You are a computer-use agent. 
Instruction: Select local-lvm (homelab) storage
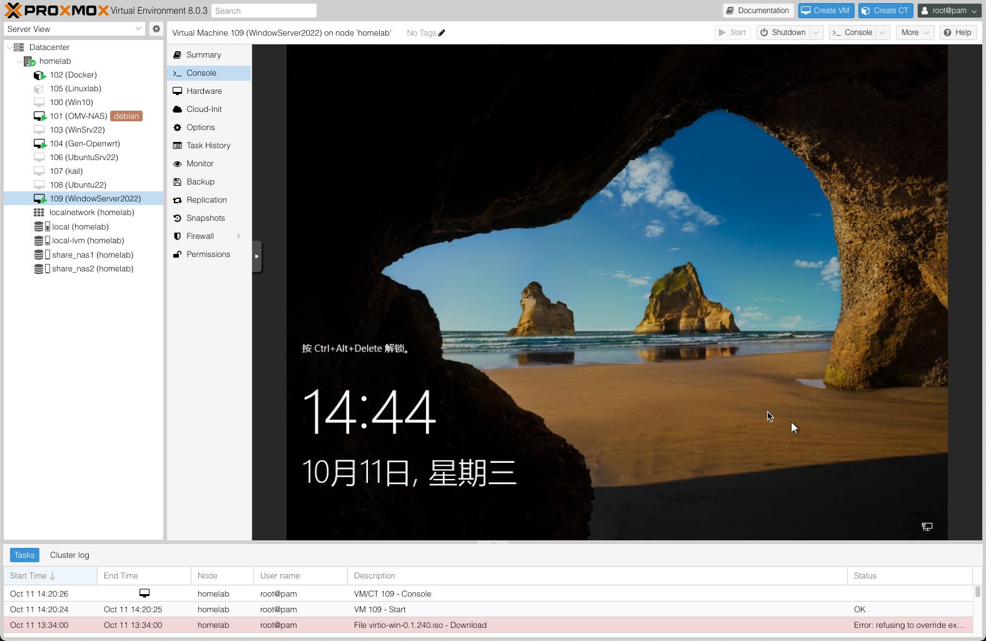pos(84,241)
